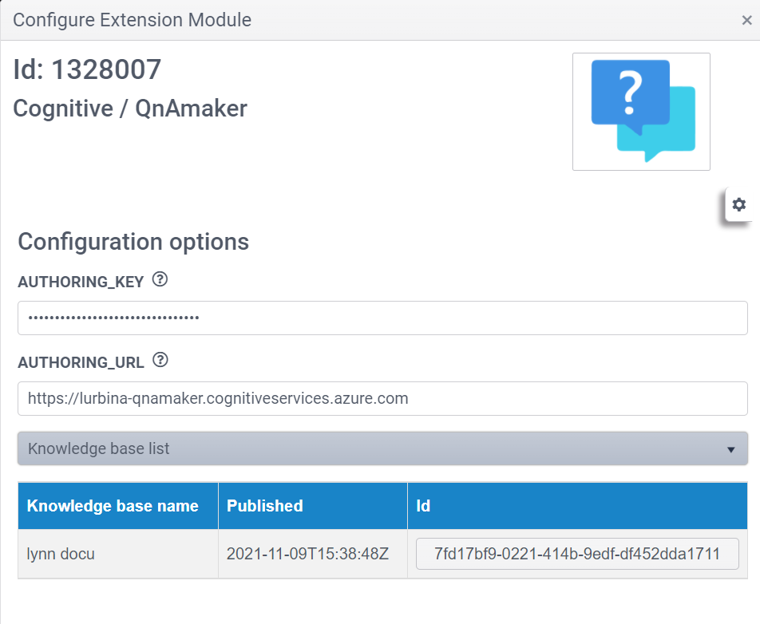Click the knowledge base Id field
This screenshot has height=624, width=760.
[577, 553]
